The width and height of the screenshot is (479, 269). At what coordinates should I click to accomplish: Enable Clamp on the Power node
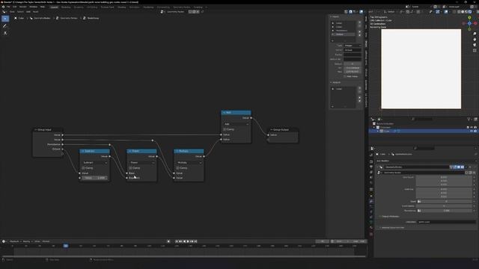point(130,168)
